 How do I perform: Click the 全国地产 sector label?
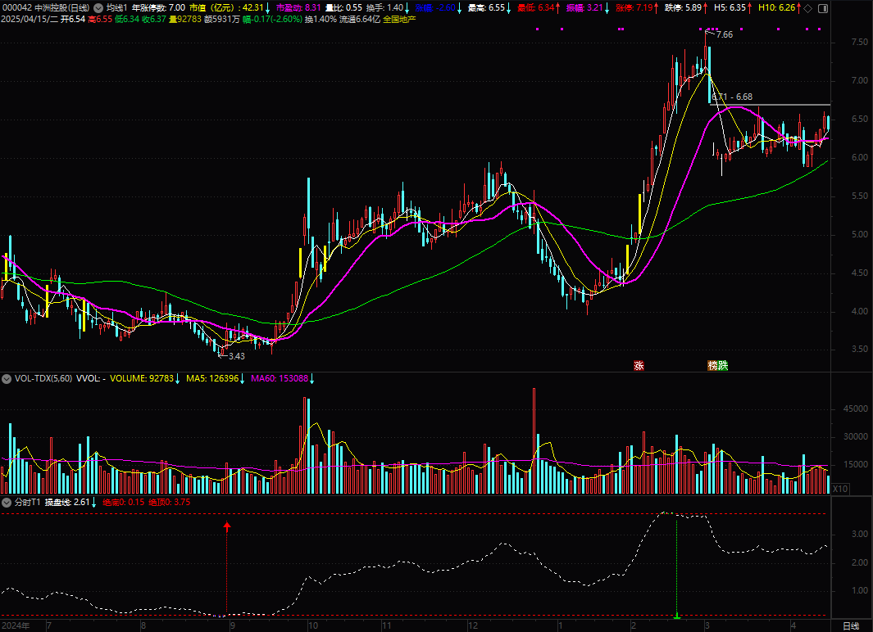tap(399, 19)
